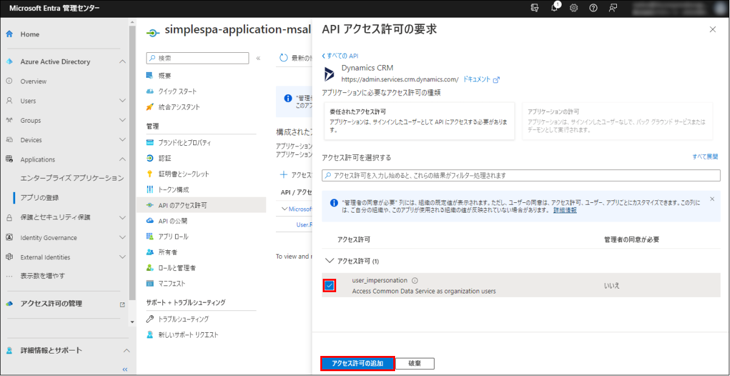730x376 pixels.
Task: Expand the Devices section
Action: [122, 140]
